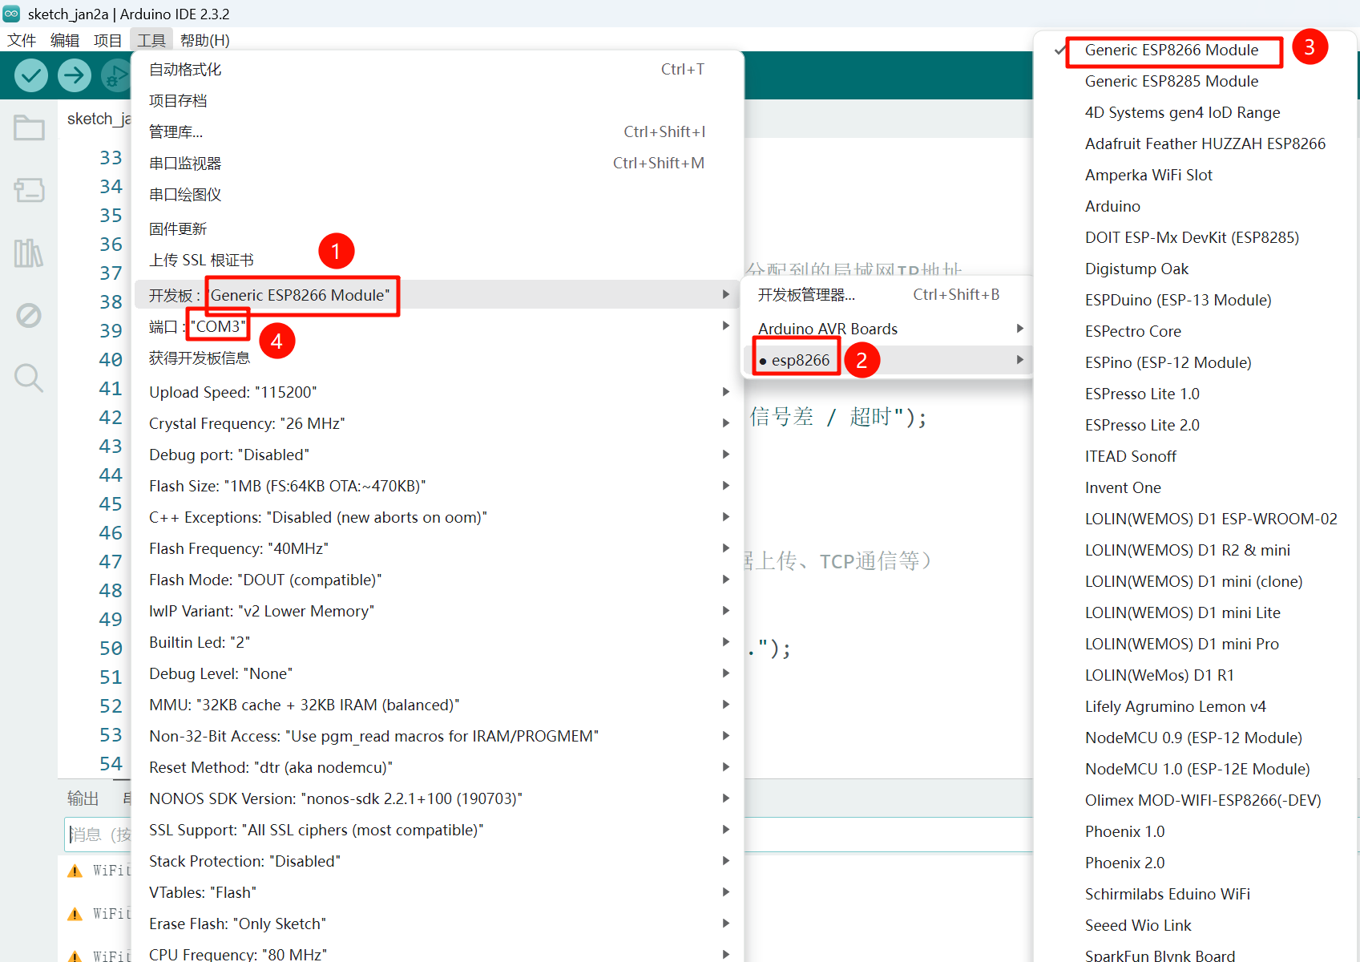Select 固件更新 menu entry
This screenshot has width=1360, height=962.
[x=438, y=229]
